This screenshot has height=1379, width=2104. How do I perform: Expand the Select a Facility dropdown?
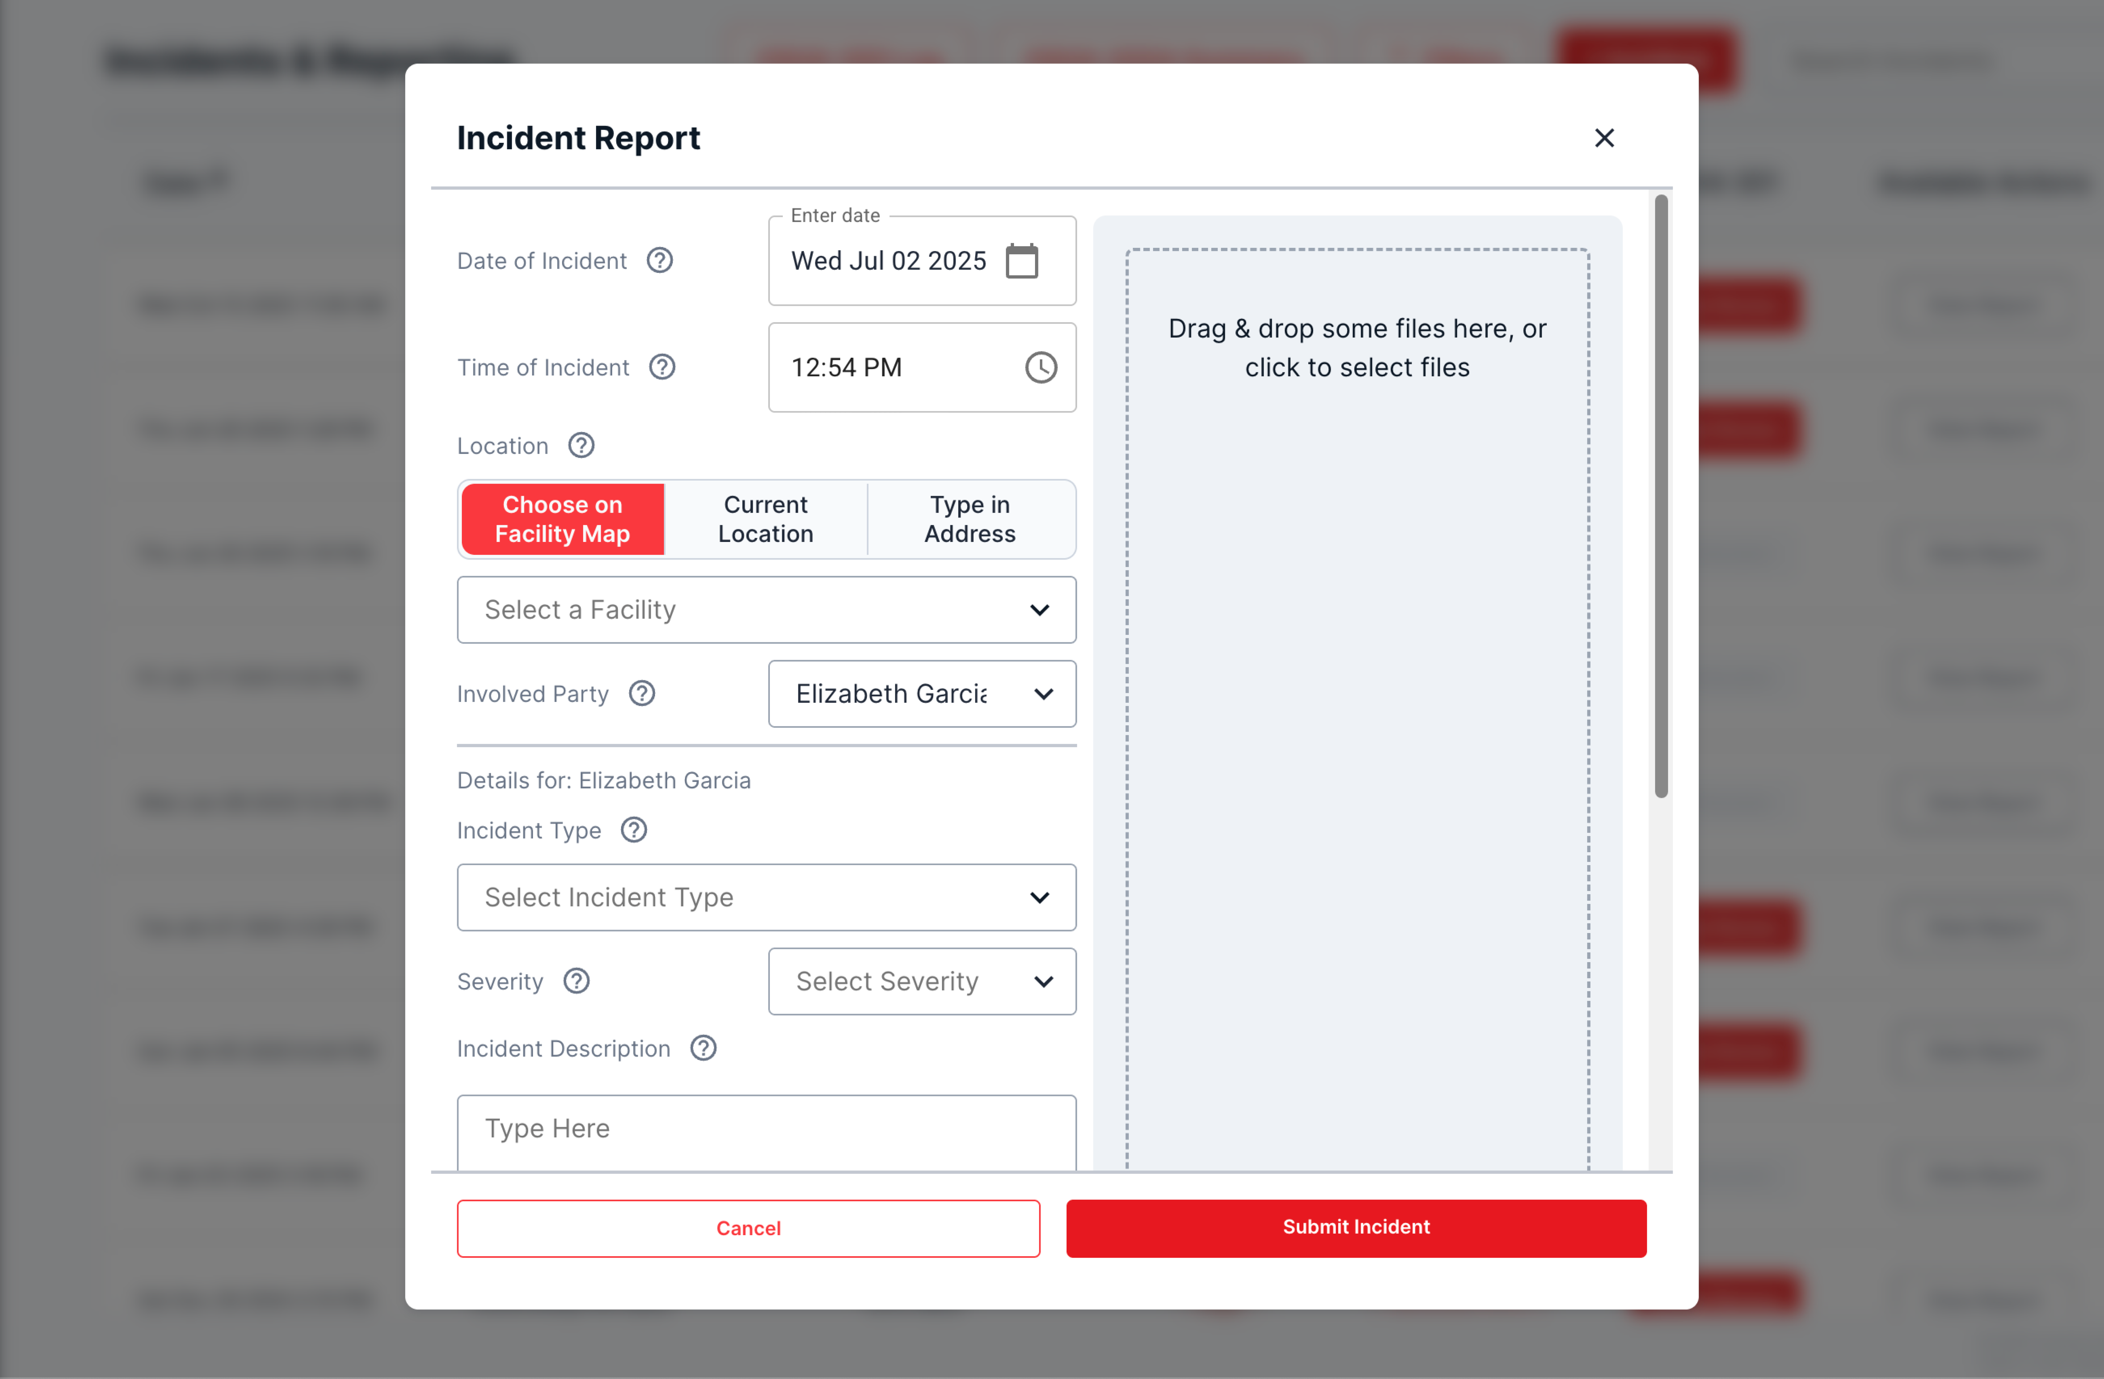click(766, 610)
